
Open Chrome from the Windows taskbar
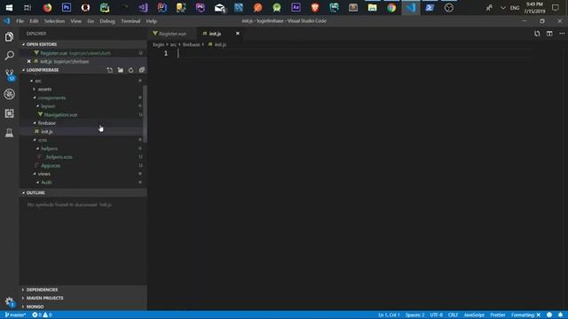[391, 8]
